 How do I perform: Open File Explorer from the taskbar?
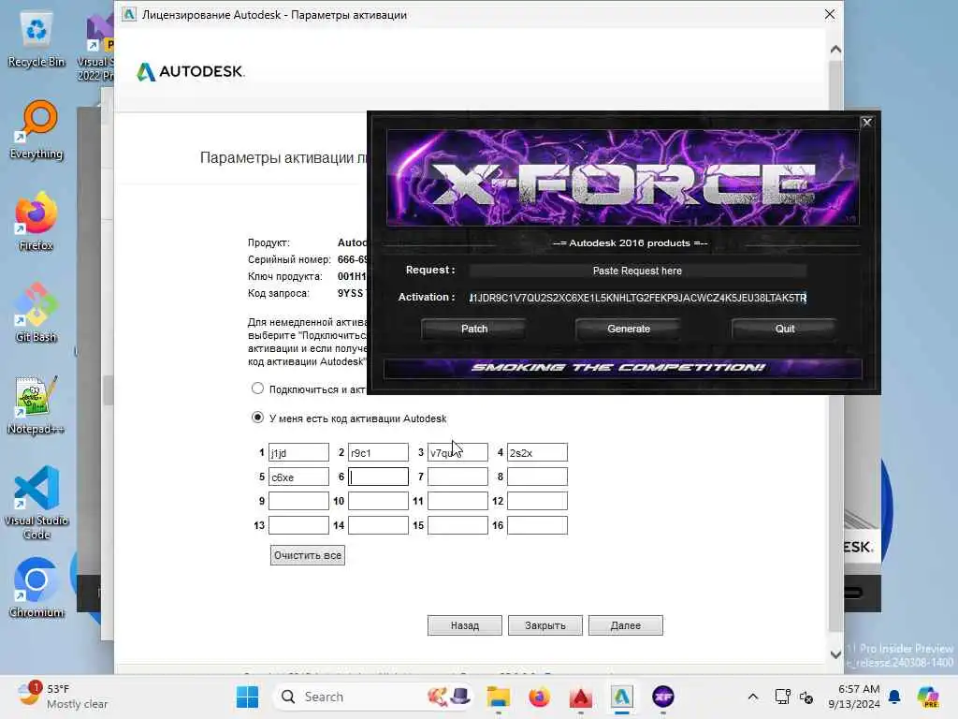[498, 697]
